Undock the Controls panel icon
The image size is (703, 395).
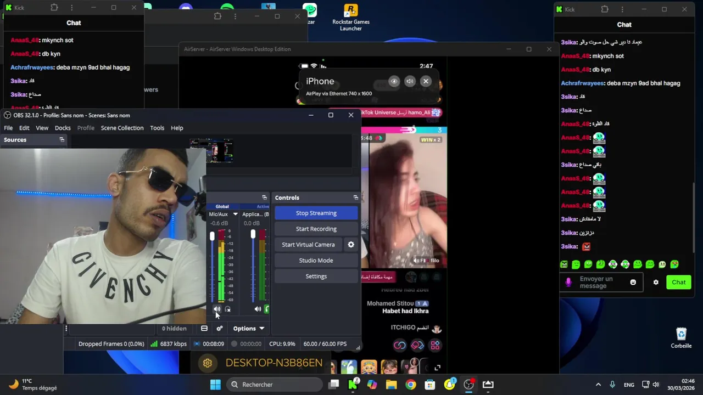click(355, 198)
